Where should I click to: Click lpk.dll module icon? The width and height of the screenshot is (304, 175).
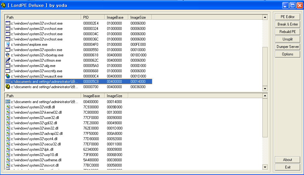click(x=8, y=149)
